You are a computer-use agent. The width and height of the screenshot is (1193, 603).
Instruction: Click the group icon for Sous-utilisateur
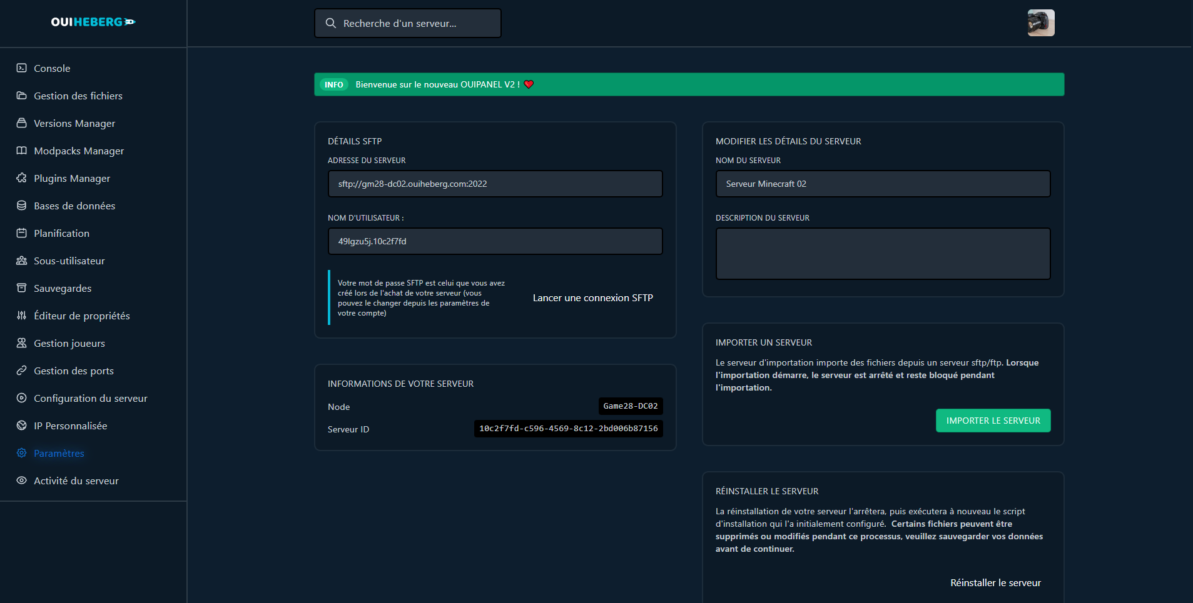(21, 261)
